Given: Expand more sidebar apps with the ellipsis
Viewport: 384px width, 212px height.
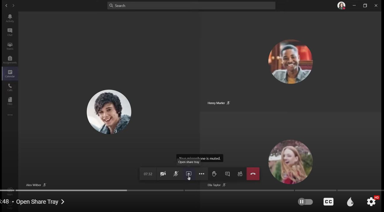Looking at the screenshot, I should [x=10, y=115].
